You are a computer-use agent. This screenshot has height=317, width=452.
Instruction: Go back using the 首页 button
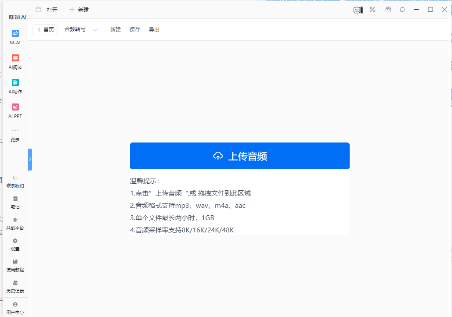click(45, 29)
